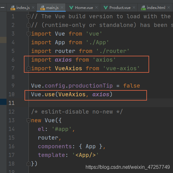Click 'productionTip' on line 9

[x=91, y=86]
